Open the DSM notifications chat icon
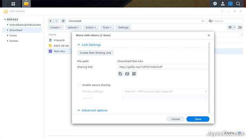The image size is (246, 138). (x=215, y=4)
